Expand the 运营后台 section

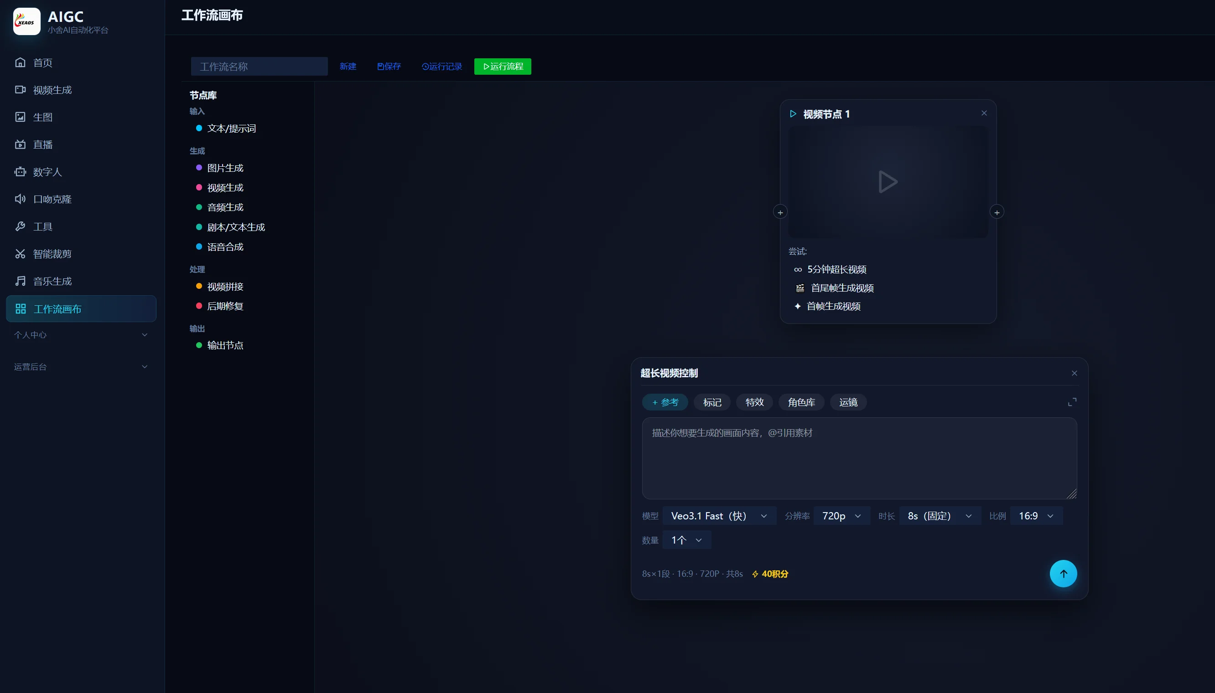81,367
